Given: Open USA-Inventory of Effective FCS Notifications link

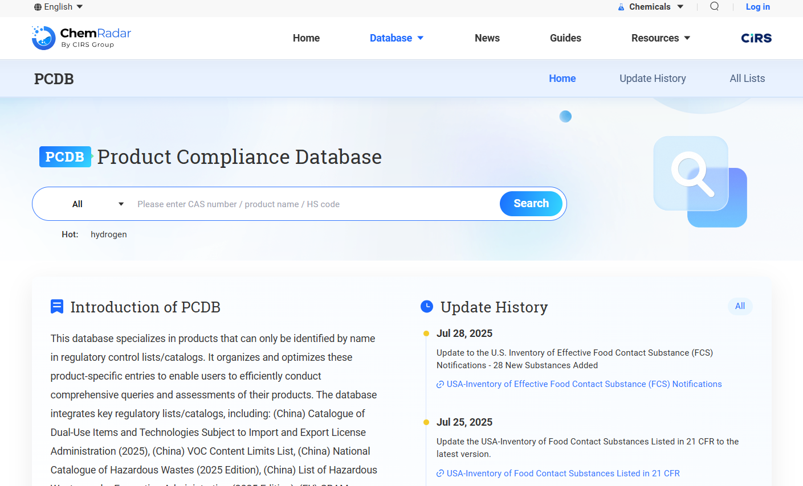Looking at the screenshot, I should (x=584, y=384).
